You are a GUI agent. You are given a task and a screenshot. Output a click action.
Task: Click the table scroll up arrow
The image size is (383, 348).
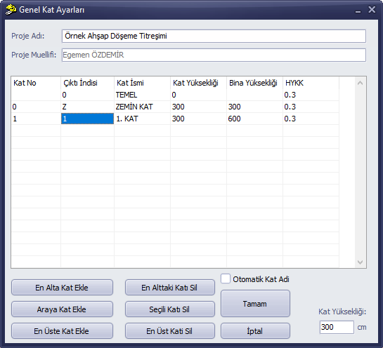tap(360, 83)
